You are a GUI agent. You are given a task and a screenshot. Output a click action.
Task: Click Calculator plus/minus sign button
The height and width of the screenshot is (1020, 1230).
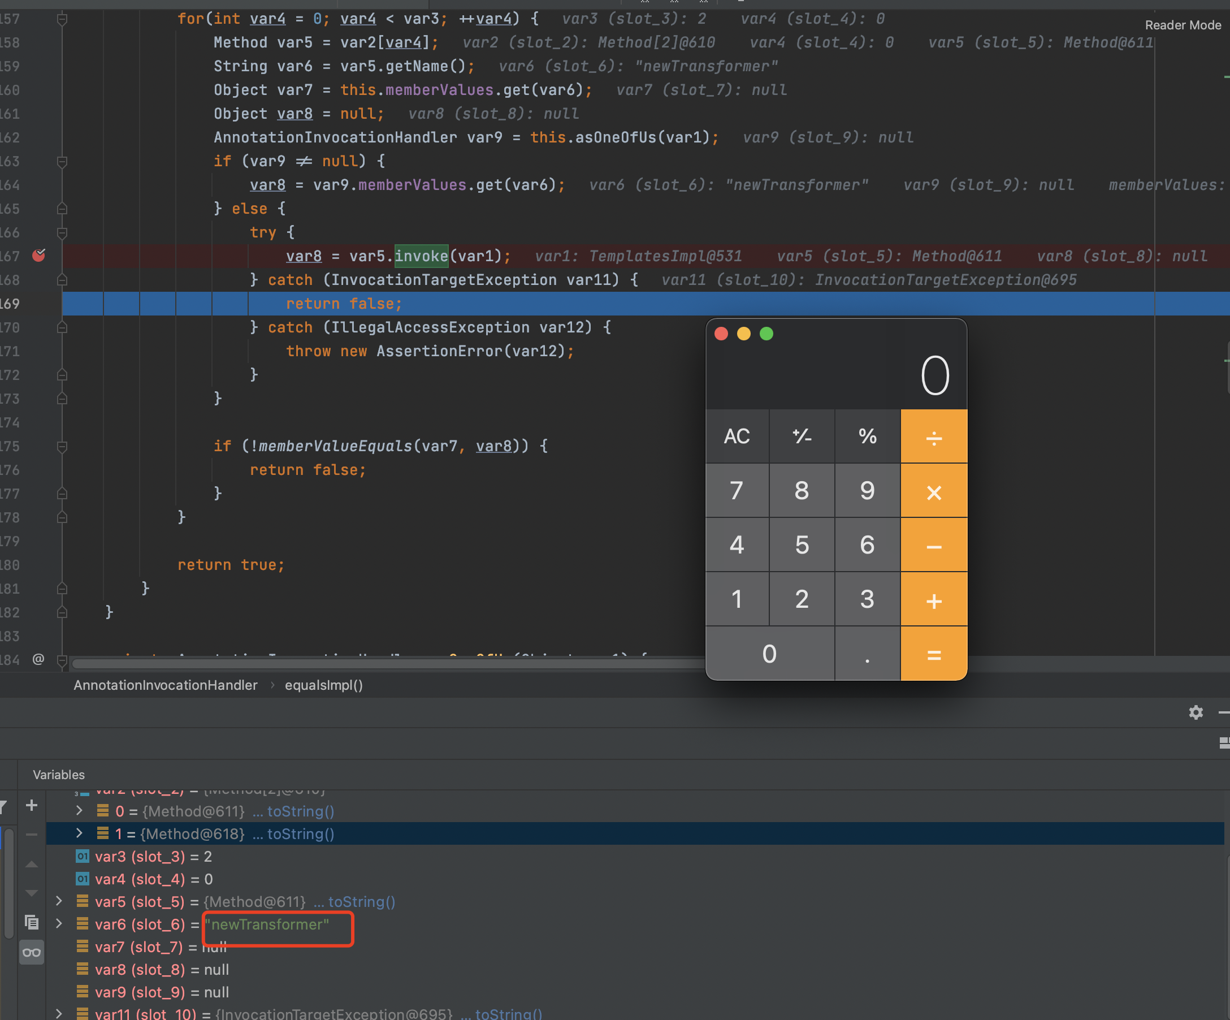pos(802,436)
